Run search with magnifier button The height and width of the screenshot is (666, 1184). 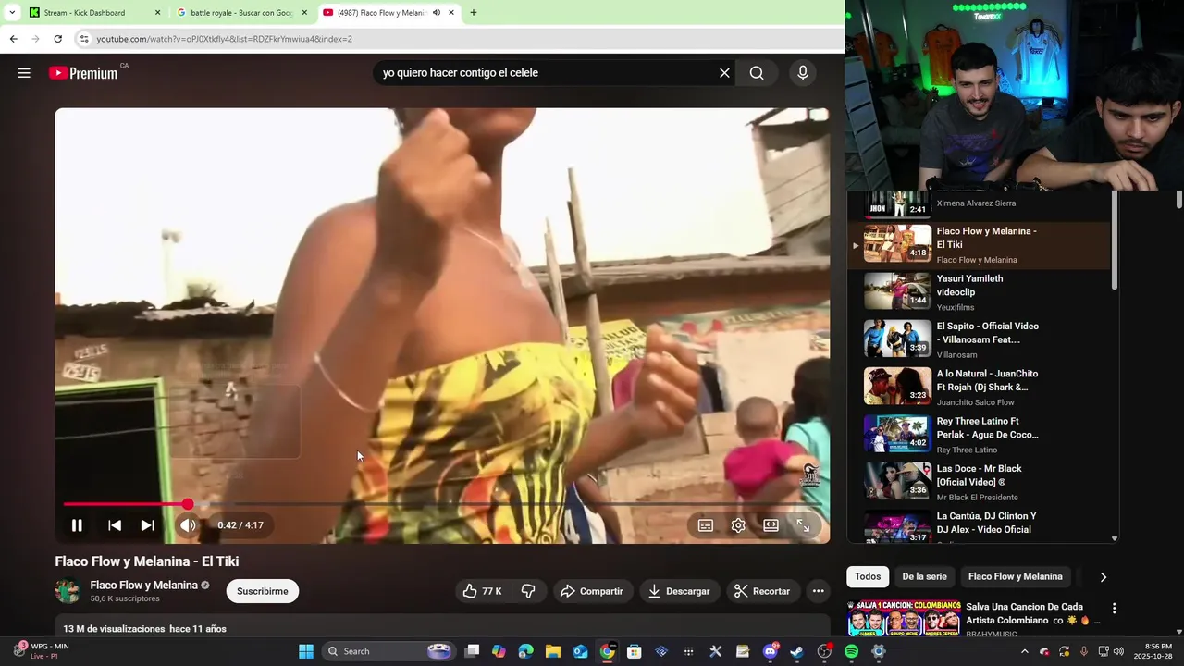click(x=757, y=73)
